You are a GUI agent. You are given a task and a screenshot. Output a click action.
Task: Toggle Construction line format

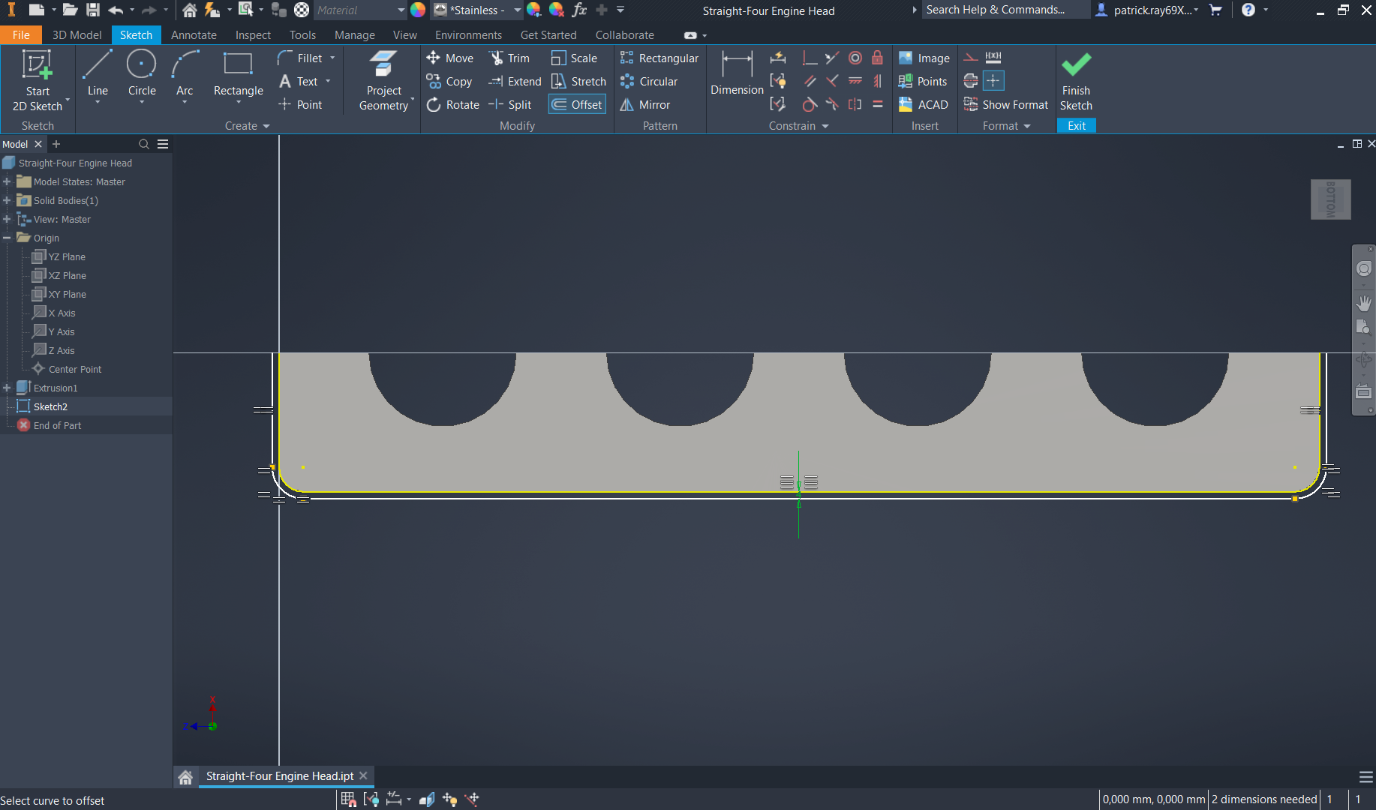click(971, 58)
